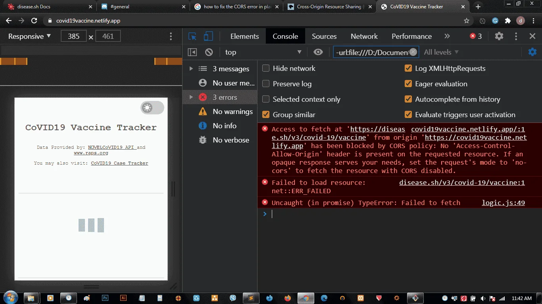Viewport: 542px width, 304px height.
Task: Open disease.sh/v3/covid-19/vaccine:1 source link
Action: 462,182
